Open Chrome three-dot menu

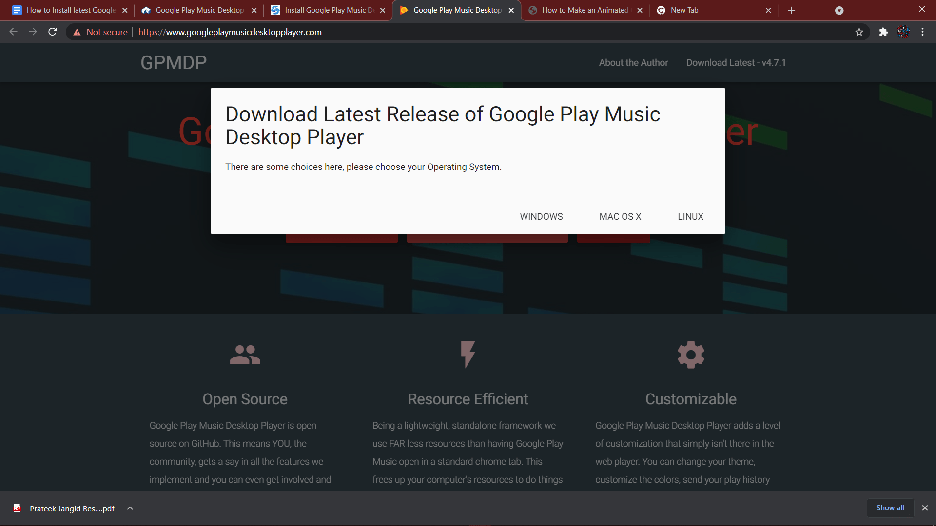pyautogui.click(x=922, y=32)
